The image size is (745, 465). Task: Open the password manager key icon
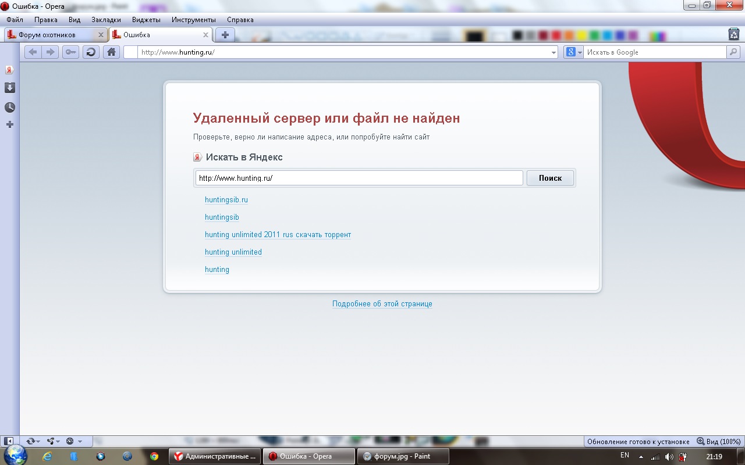pos(70,52)
